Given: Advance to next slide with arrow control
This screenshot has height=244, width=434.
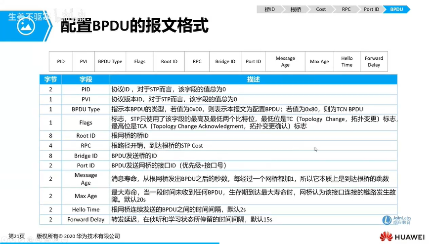Looking at the screenshot, I should tap(13, 240).
